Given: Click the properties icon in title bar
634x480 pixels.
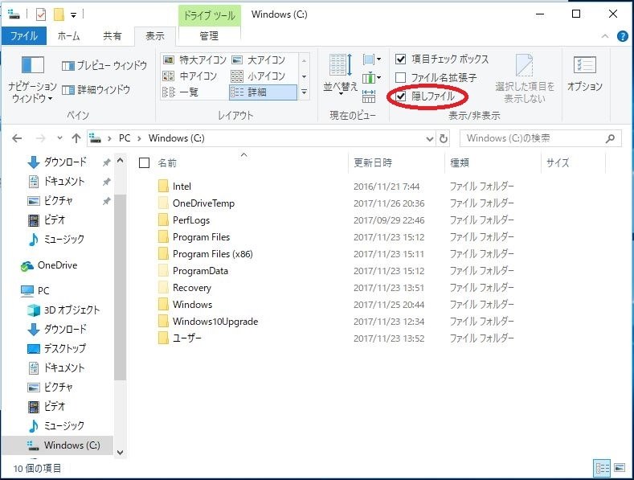Looking at the screenshot, I should [x=41, y=15].
